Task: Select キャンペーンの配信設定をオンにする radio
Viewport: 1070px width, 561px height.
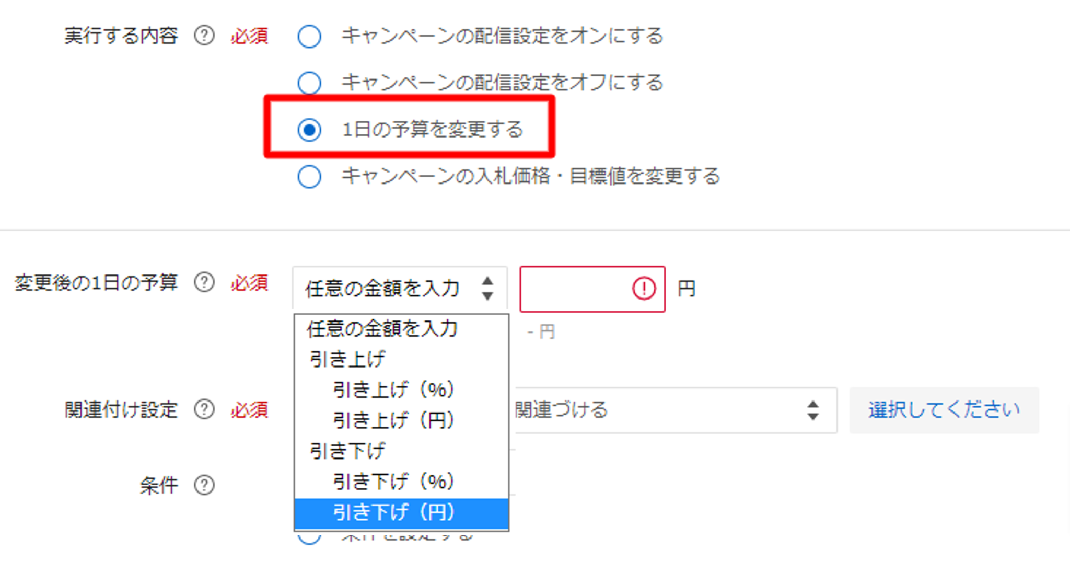Action: [x=309, y=36]
